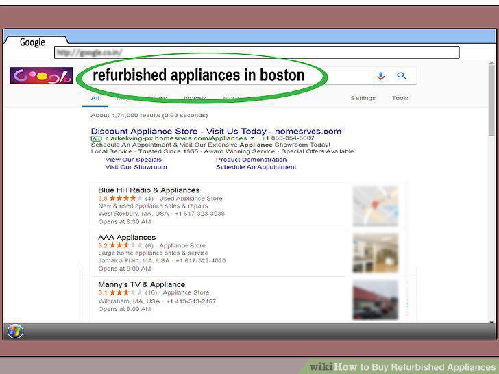Click the blue magnifier search icon
499x374 pixels.
(x=401, y=75)
